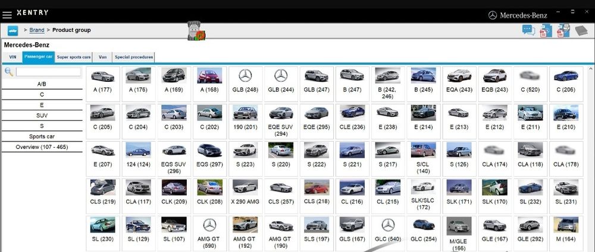Click the diagnostic multiplexer device icon

click(x=196, y=31)
